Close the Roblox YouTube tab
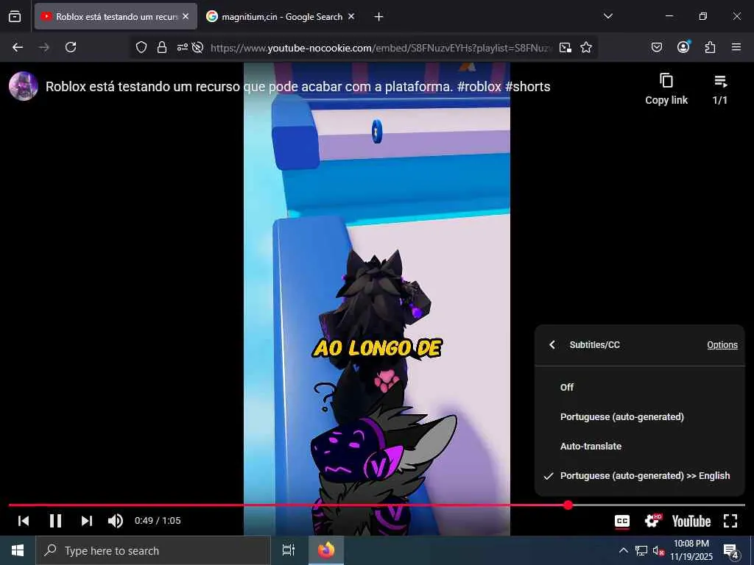754x565 pixels. [x=186, y=16]
